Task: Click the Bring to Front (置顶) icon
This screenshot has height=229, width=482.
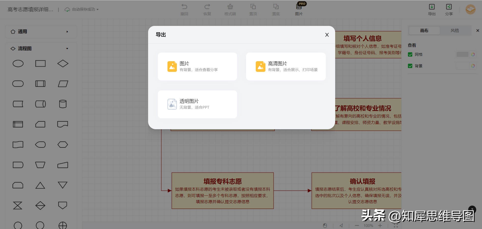Action: tap(253, 9)
